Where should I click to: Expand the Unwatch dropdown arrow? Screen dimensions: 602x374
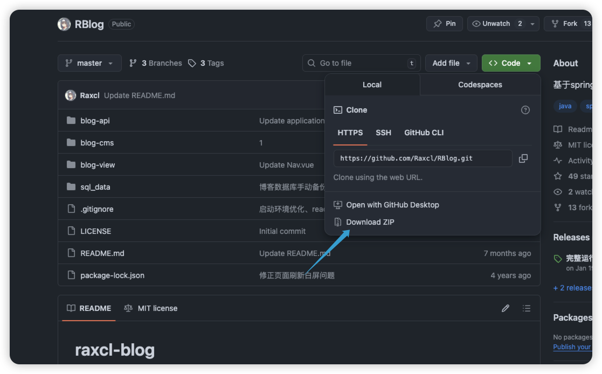click(x=532, y=24)
